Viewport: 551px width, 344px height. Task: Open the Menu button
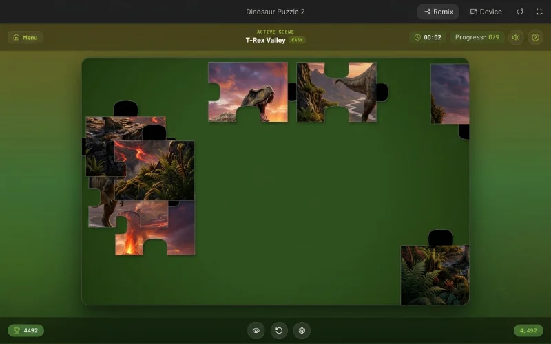tap(25, 37)
